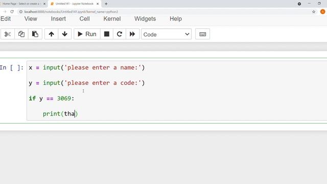This screenshot has width=327, height=184.
Task: Interrupt the kernel with stop icon
Action: coord(107,34)
